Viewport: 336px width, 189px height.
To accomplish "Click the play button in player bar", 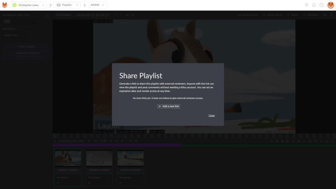I will [55, 141].
